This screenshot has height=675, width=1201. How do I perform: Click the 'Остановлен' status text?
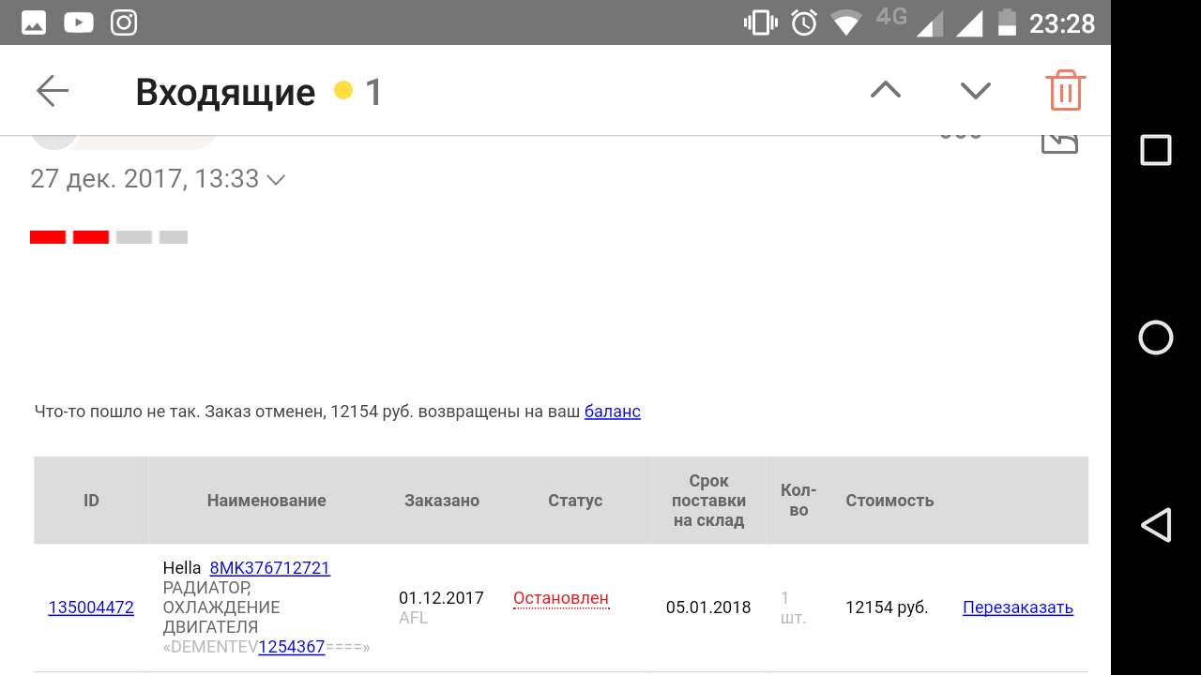coord(561,598)
